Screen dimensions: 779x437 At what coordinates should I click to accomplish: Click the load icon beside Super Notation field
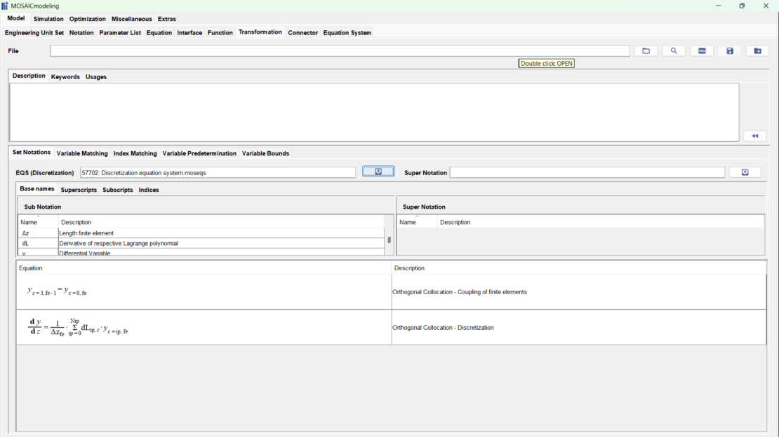[745, 172]
